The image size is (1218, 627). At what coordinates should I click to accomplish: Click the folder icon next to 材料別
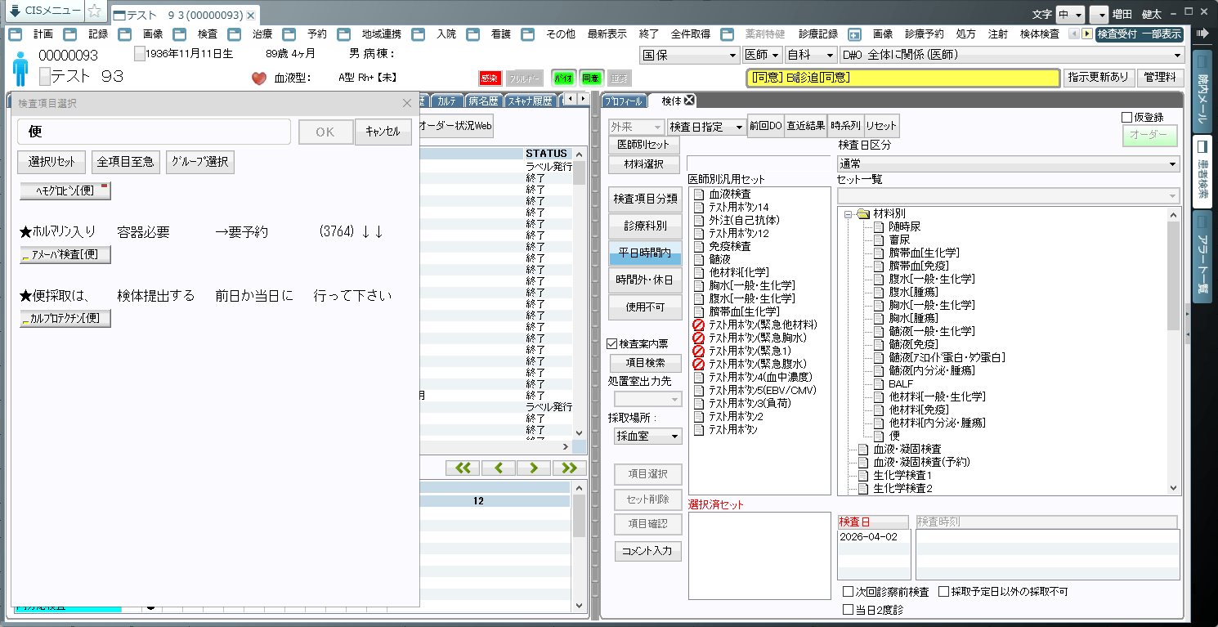(x=863, y=213)
